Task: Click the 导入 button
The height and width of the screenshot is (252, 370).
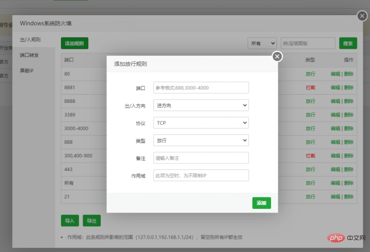Action: [70, 220]
